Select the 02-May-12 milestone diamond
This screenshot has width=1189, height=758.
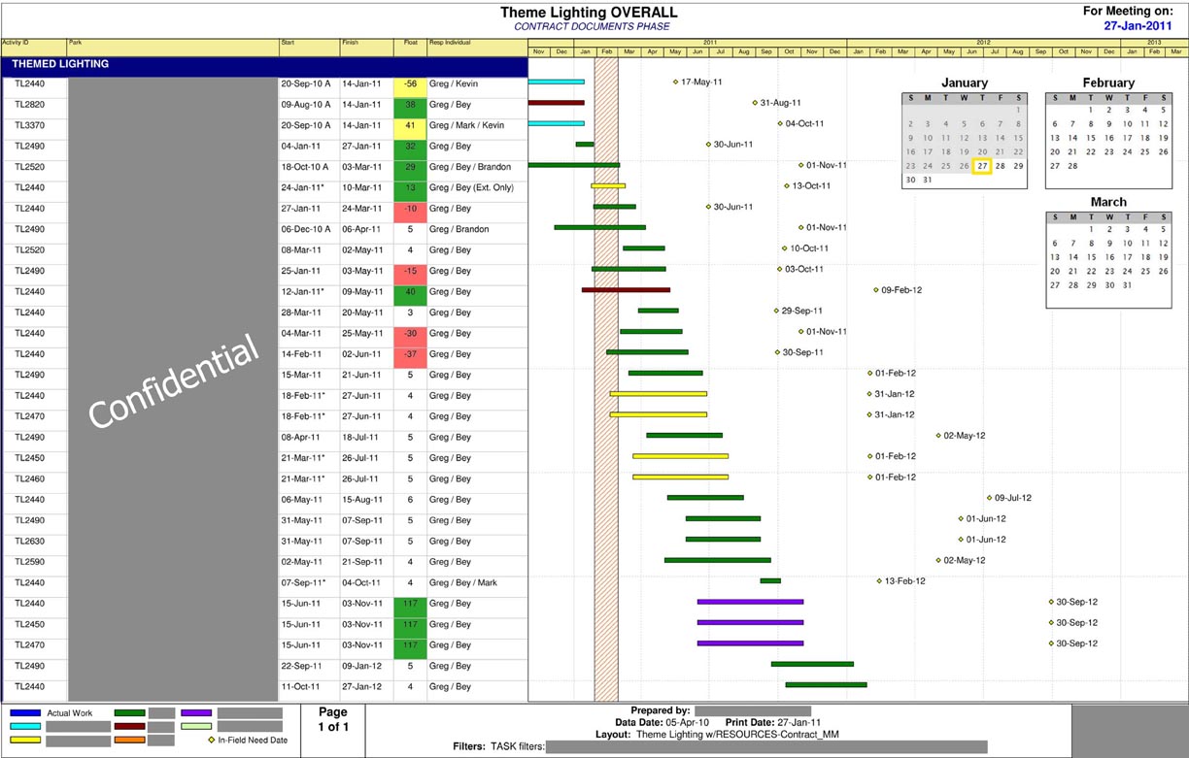point(936,436)
